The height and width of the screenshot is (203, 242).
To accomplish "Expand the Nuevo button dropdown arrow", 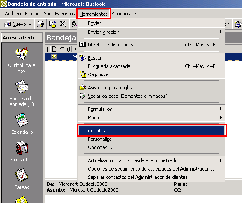I will point(30,24).
